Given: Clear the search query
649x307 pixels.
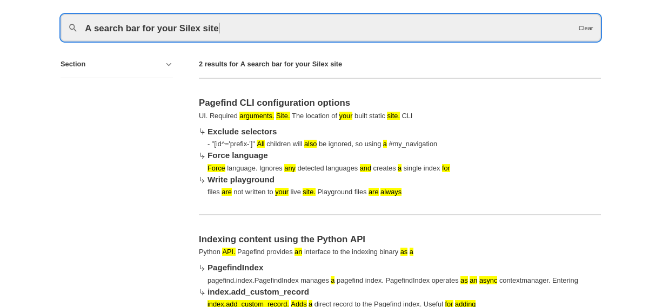Looking at the screenshot, I should pos(586,28).
